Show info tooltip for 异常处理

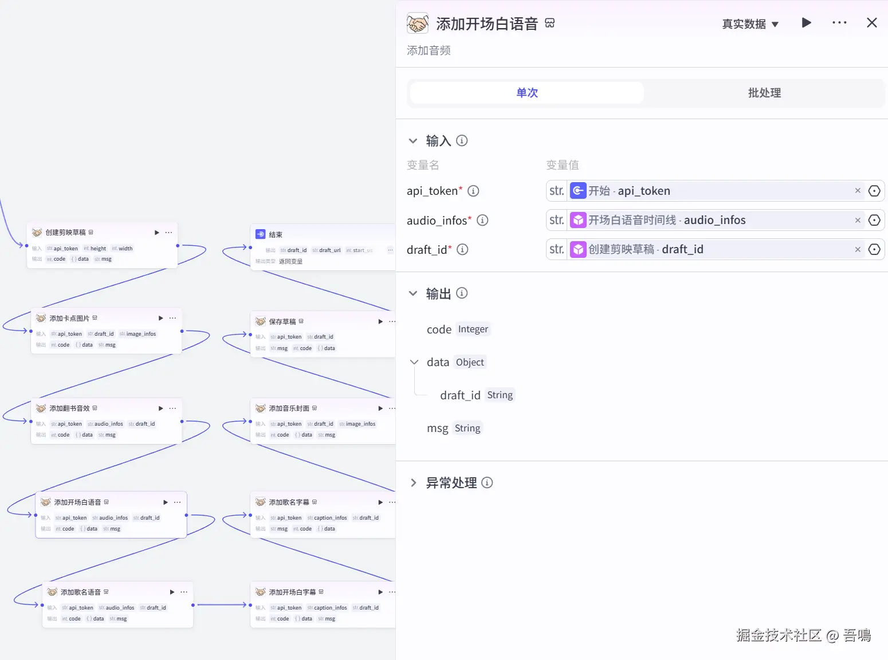pos(487,483)
